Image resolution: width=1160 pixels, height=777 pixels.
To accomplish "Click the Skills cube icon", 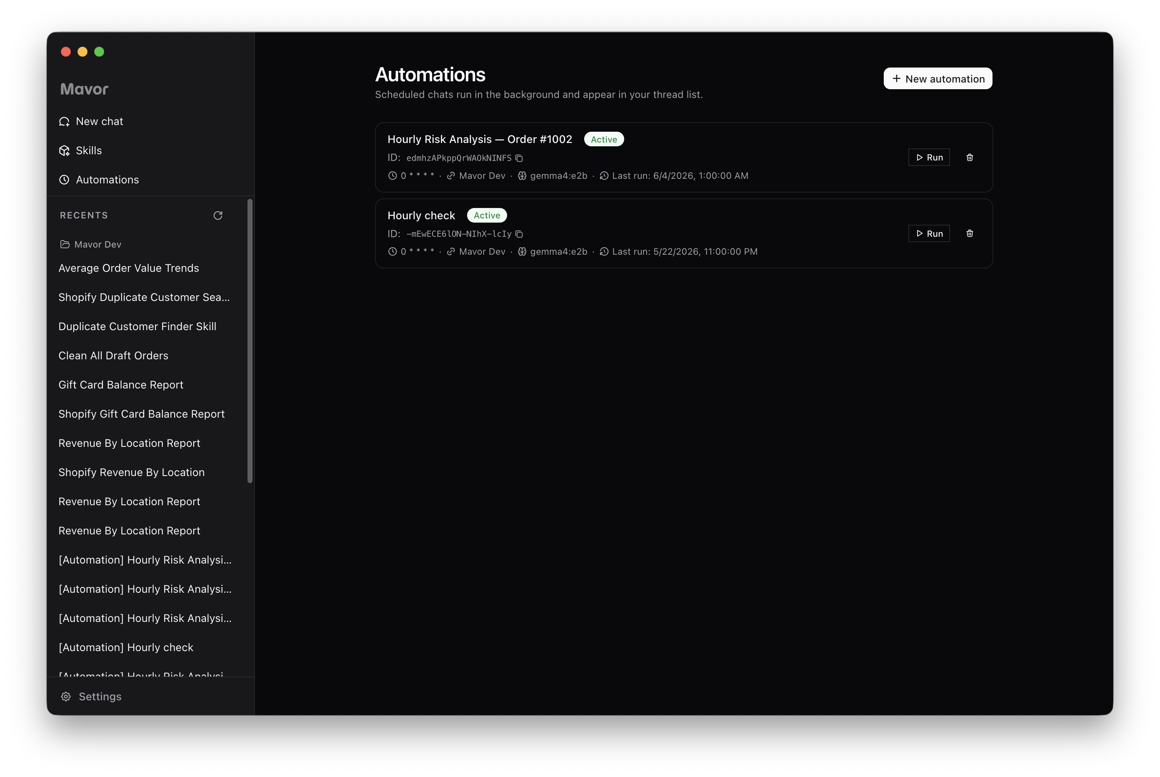I will click(x=65, y=150).
